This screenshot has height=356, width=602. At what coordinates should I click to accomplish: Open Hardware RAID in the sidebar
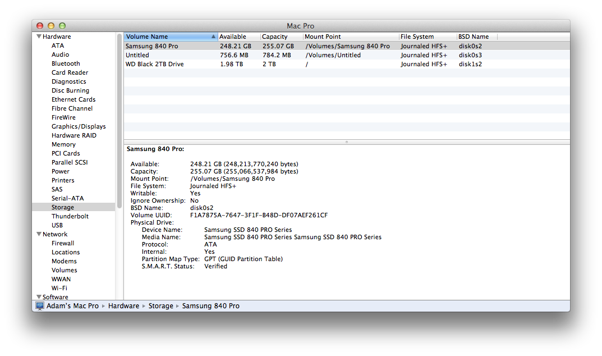click(73, 135)
